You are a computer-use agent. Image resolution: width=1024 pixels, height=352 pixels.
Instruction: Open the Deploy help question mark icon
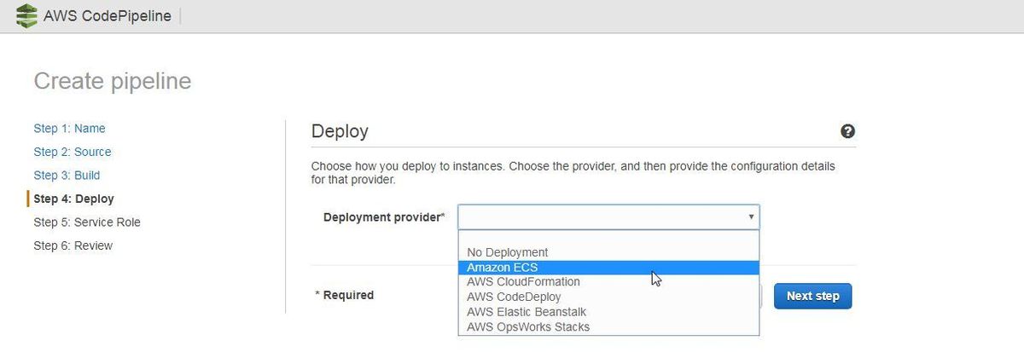(847, 131)
